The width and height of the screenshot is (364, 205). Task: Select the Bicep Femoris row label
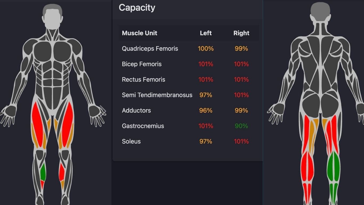pyautogui.click(x=142, y=64)
